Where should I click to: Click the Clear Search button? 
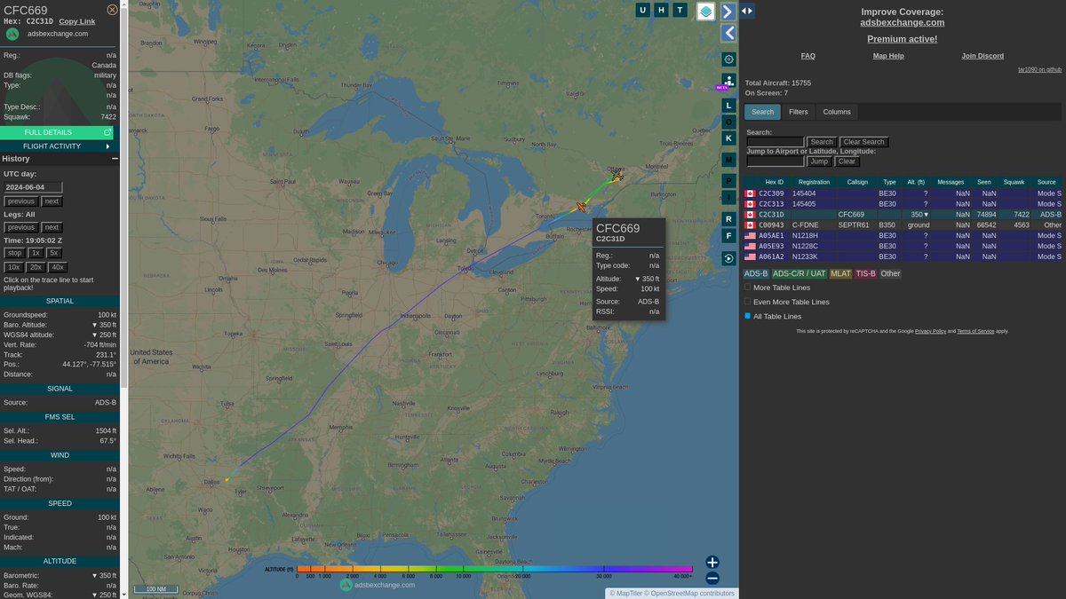[x=864, y=142]
